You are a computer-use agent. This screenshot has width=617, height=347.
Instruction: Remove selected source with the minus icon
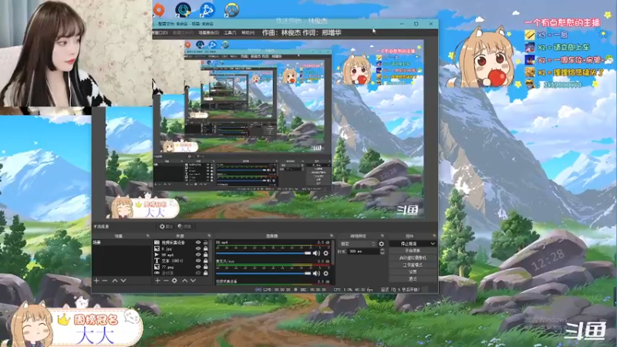(166, 281)
